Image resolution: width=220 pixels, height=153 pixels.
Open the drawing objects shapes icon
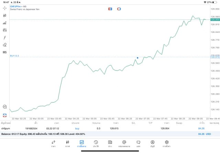(x=5, y=45)
